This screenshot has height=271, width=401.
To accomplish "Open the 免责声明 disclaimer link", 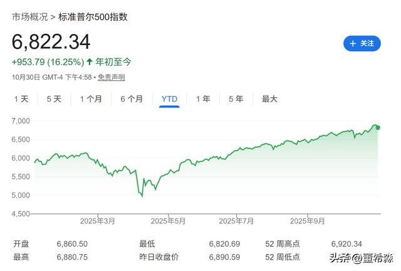I will click(x=112, y=77).
